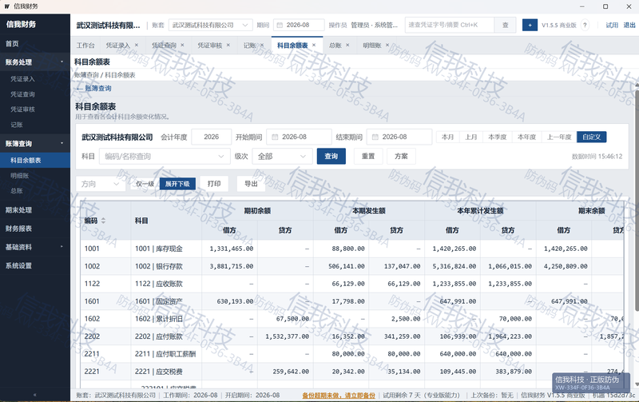639x402 pixels.
Task: Close the 总账 tab
Action: (x=347, y=46)
